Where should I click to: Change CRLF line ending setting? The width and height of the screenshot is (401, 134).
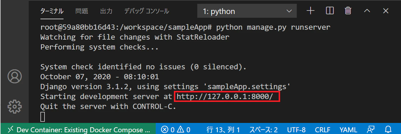pyautogui.click(x=323, y=130)
